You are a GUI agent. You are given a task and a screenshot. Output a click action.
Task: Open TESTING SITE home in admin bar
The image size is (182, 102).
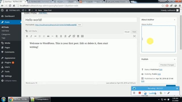tap(13, 10)
